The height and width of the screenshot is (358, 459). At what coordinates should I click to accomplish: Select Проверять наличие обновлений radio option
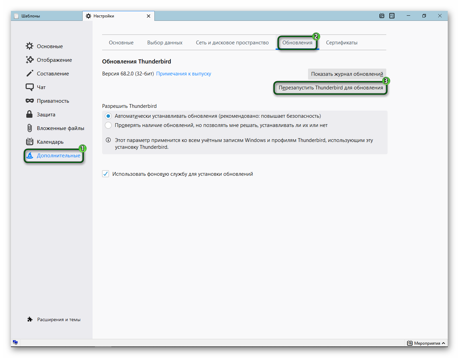tap(108, 125)
